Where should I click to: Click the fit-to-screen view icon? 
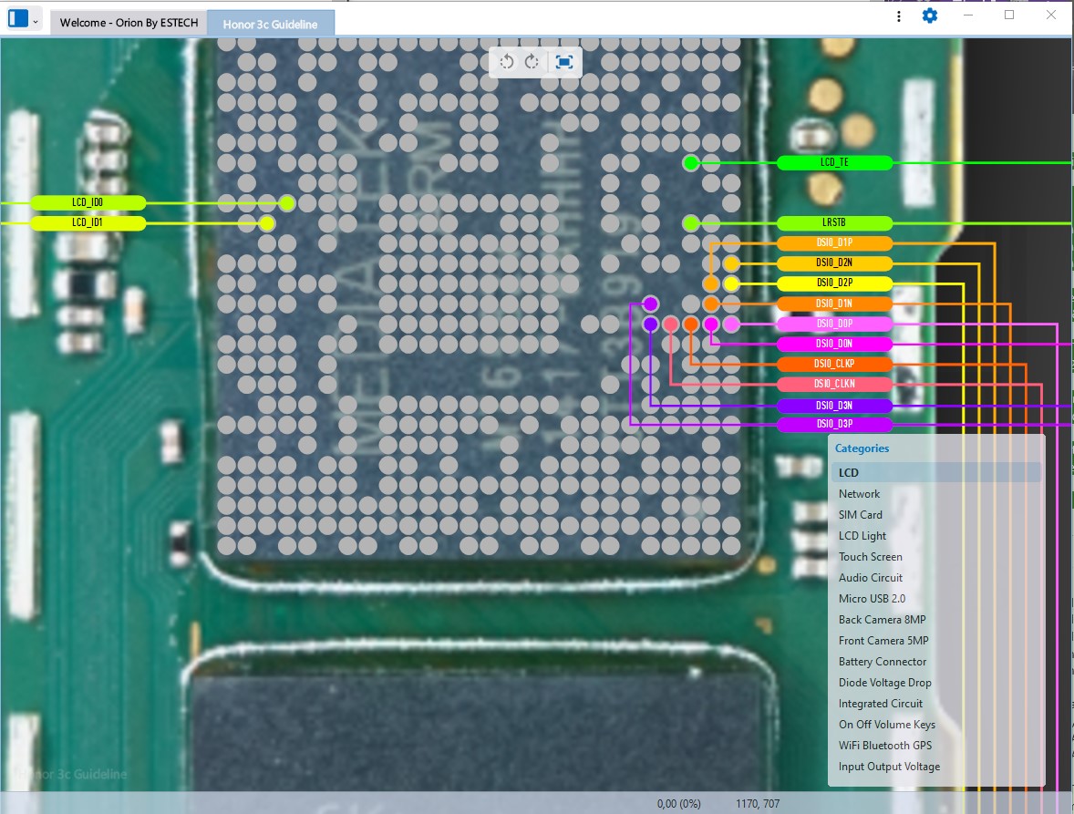click(x=564, y=62)
